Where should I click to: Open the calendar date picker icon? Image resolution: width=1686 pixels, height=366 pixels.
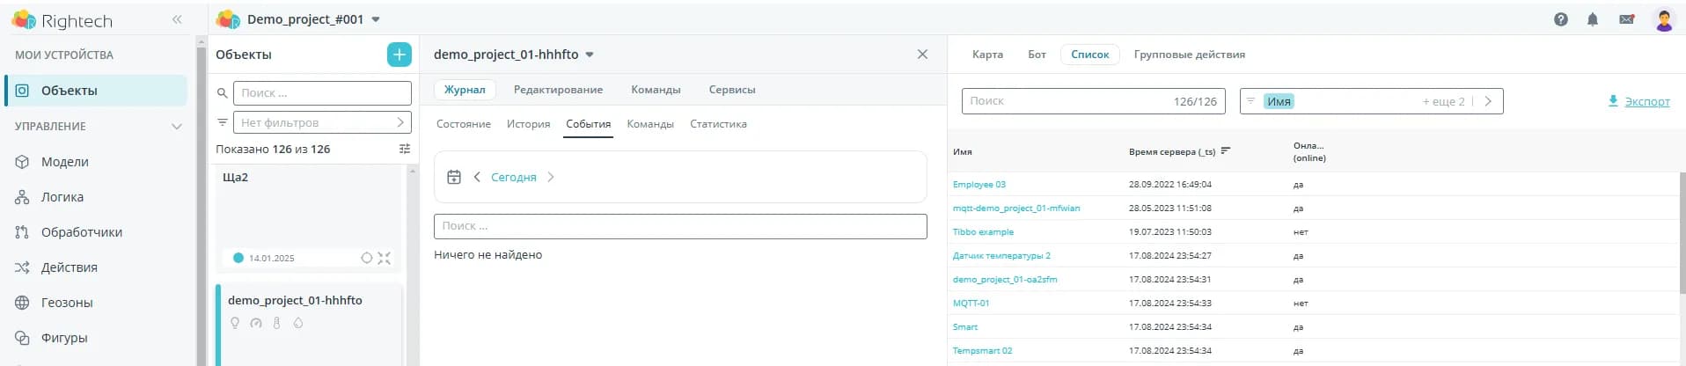click(454, 177)
